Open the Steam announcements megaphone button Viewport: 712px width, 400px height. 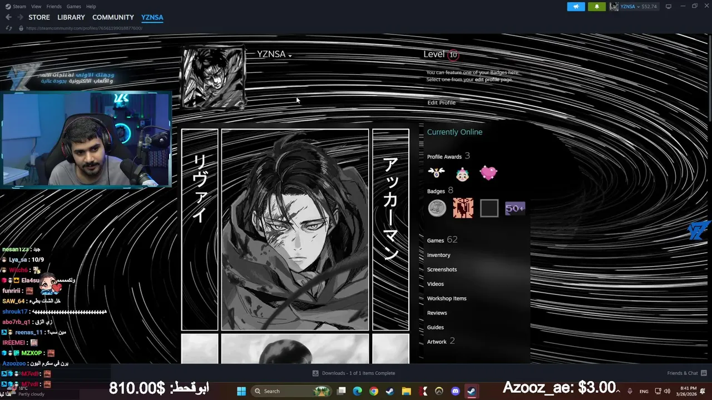(576, 7)
